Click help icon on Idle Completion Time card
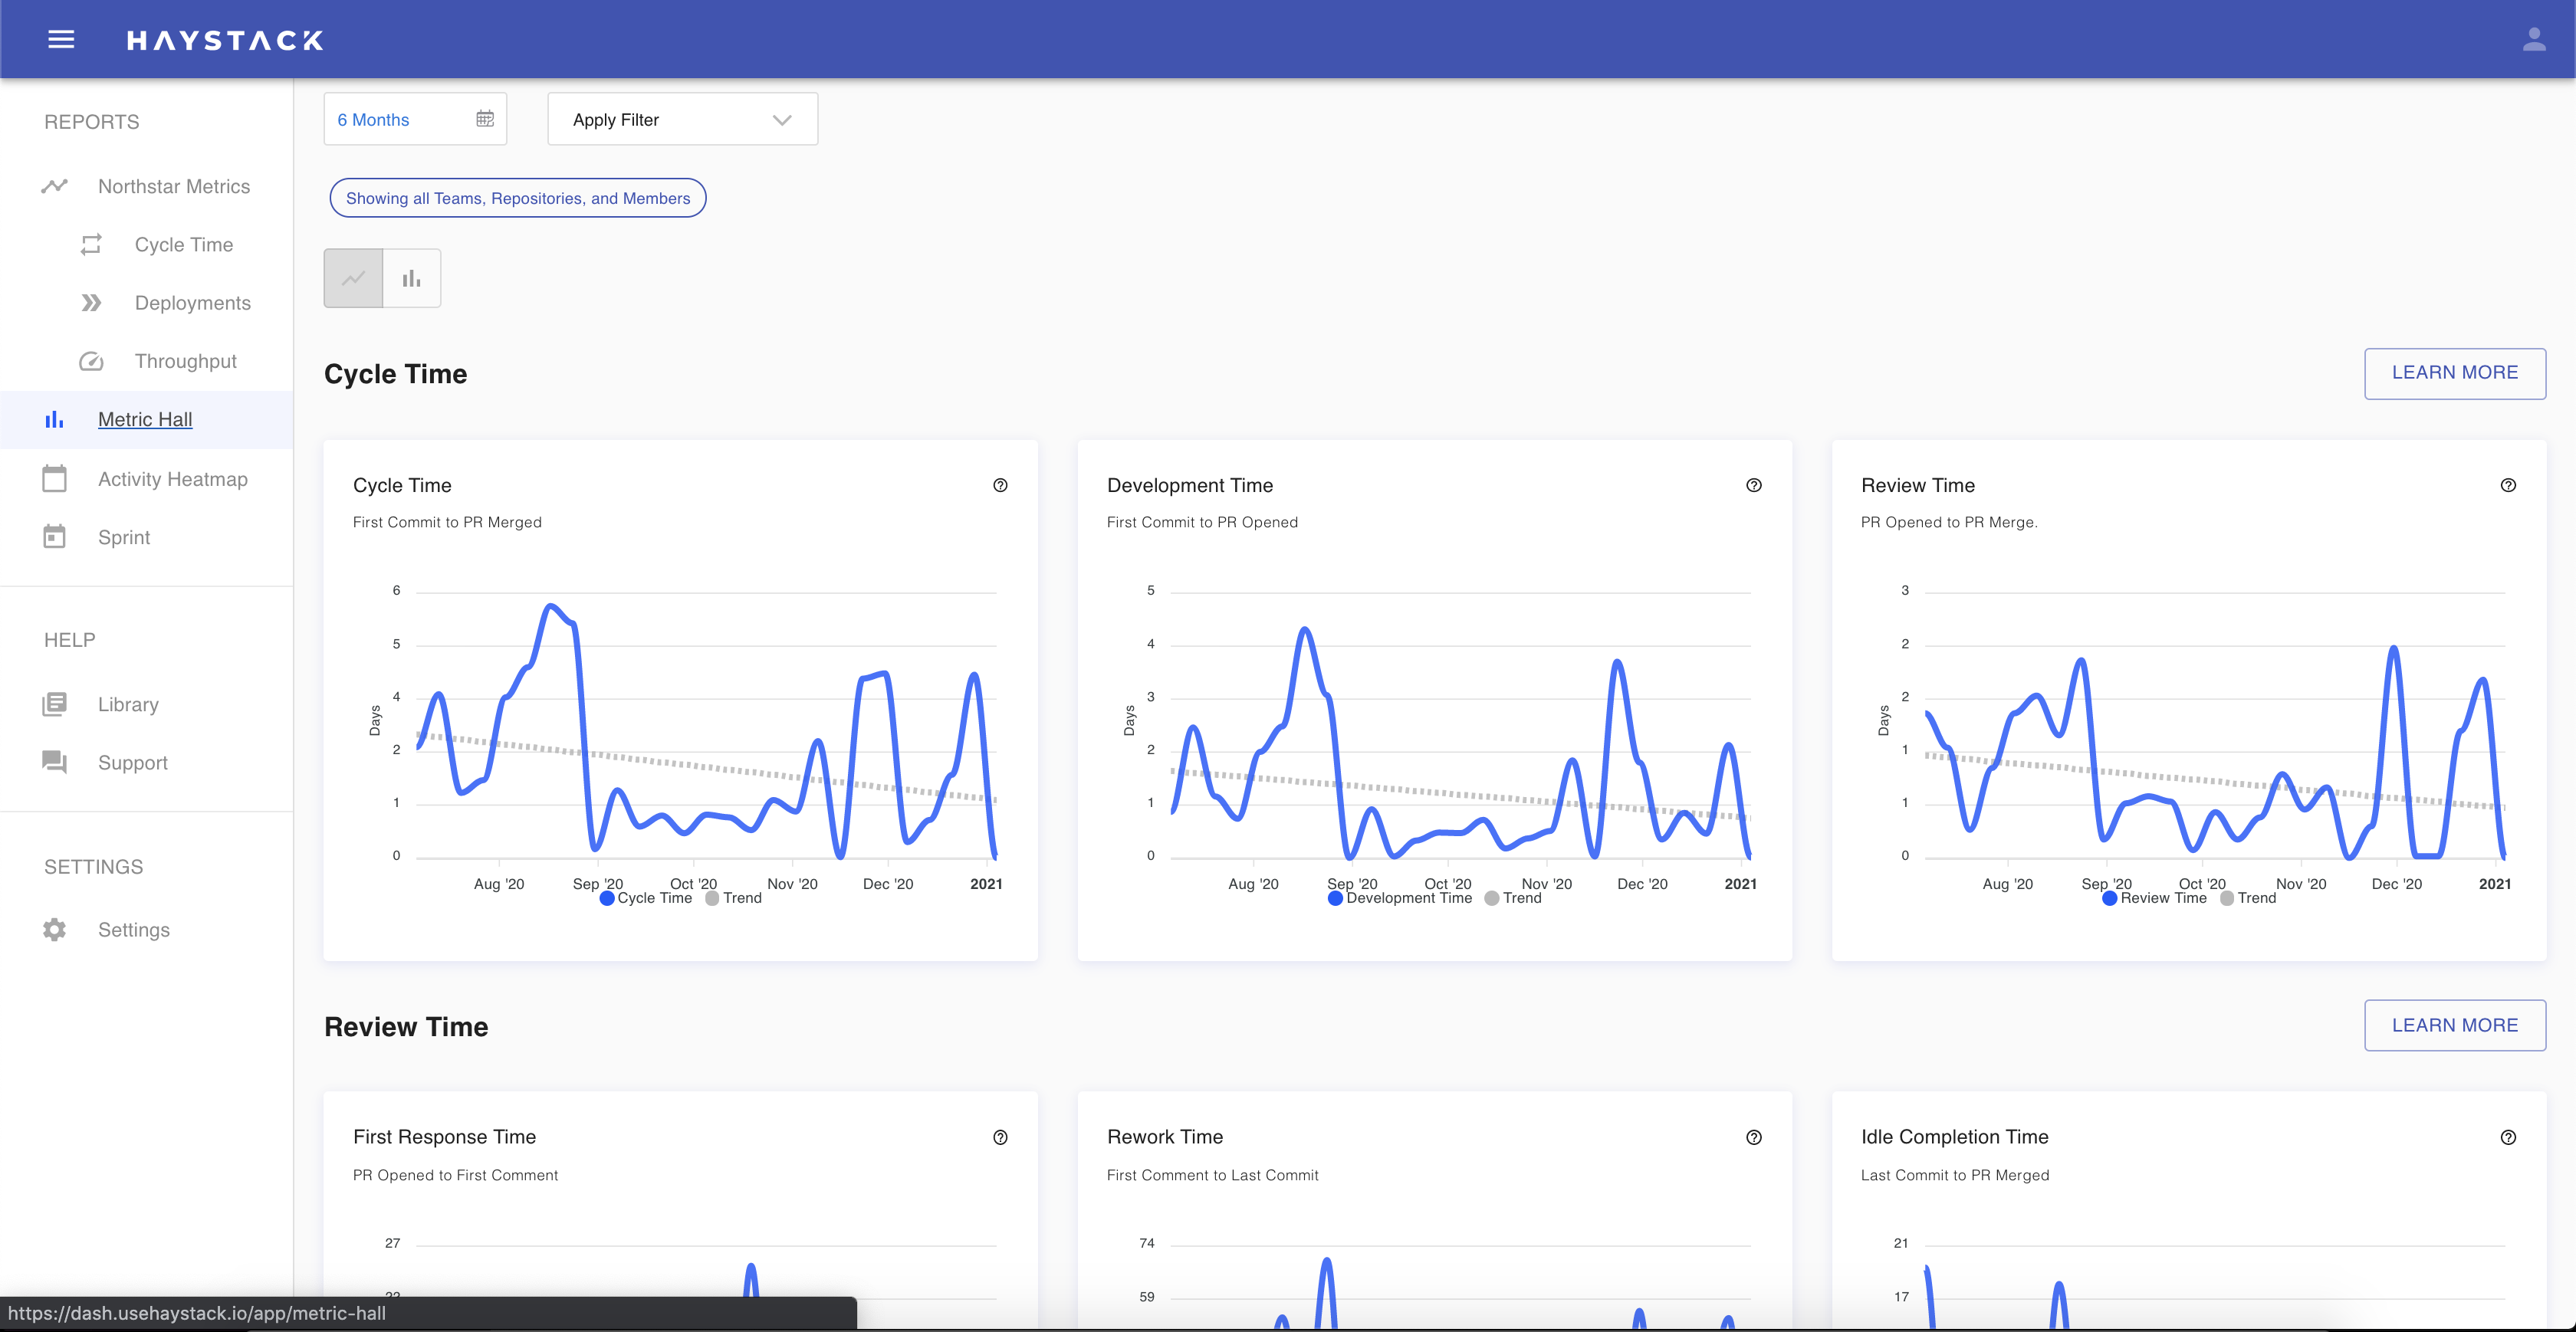Viewport: 2576px width, 1332px height. (x=2508, y=1137)
